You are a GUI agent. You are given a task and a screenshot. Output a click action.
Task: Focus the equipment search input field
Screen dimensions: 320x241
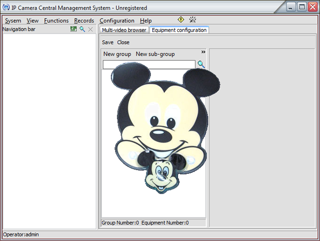tap(149, 65)
